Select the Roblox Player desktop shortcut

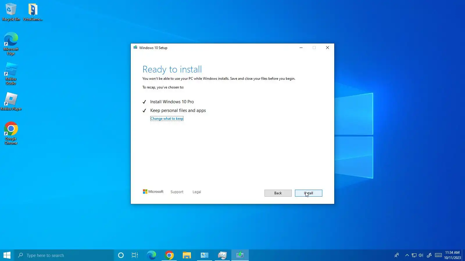coord(11,101)
